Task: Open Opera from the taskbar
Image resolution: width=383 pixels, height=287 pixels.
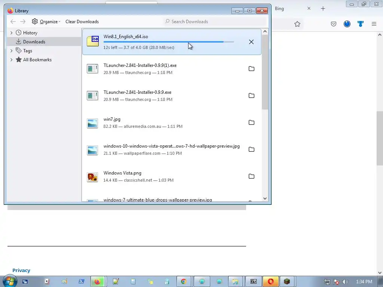Action: 270,282
